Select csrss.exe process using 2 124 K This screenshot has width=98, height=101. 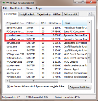click(x=46, y=50)
